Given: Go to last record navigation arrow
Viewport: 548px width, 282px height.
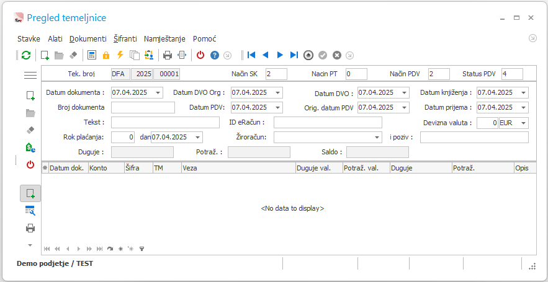Looking at the screenshot, I should [294, 55].
